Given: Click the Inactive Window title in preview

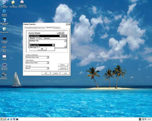Looking at the screenshot, I should [34, 33].
